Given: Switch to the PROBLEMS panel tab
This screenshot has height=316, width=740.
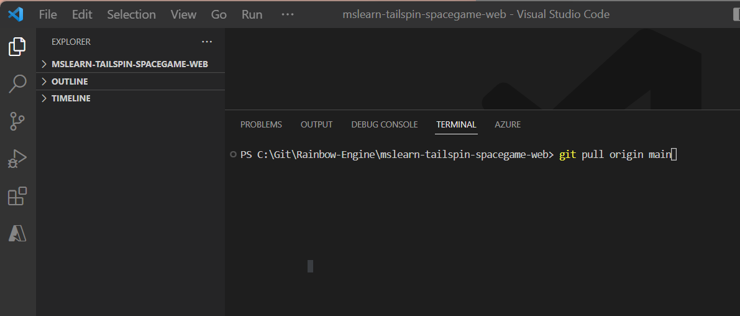Looking at the screenshot, I should 261,124.
